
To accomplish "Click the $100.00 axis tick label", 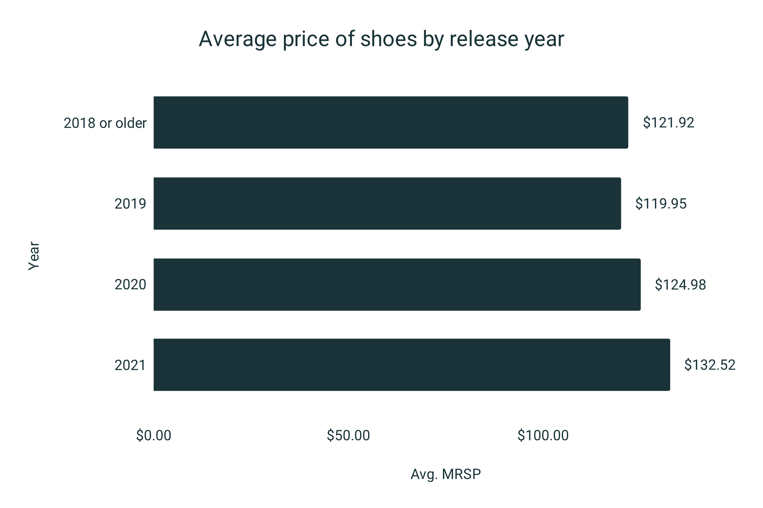I will coord(543,435).
